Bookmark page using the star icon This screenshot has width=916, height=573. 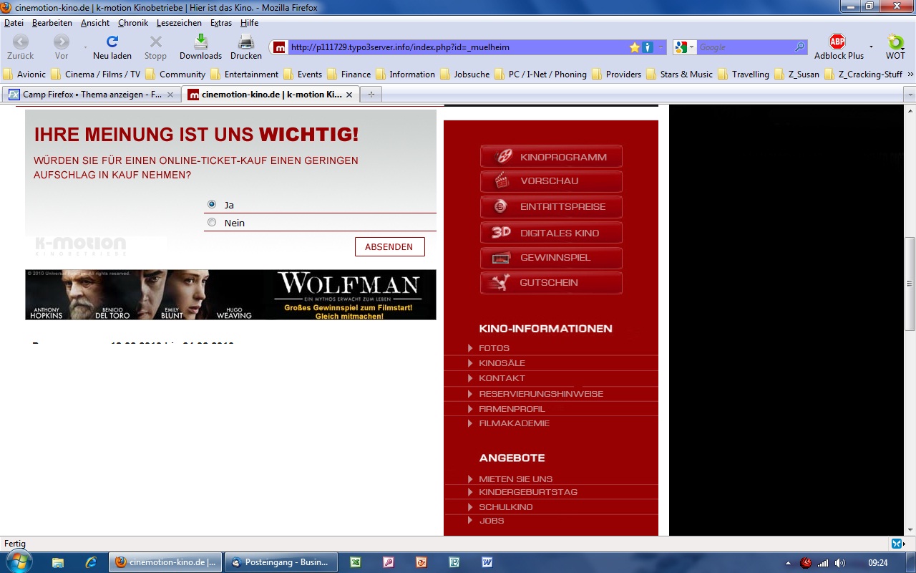pyautogui.click(x=635, y=47)
